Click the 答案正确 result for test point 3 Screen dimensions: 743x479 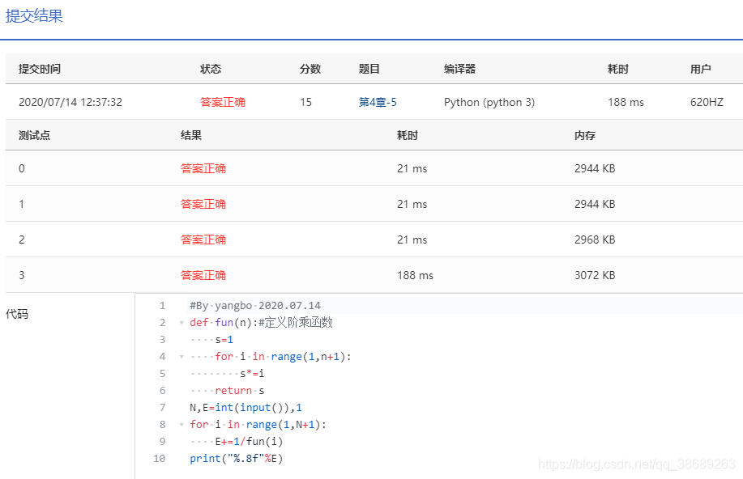click(203, 275)
